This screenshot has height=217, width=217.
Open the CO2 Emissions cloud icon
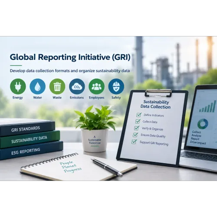77,86
